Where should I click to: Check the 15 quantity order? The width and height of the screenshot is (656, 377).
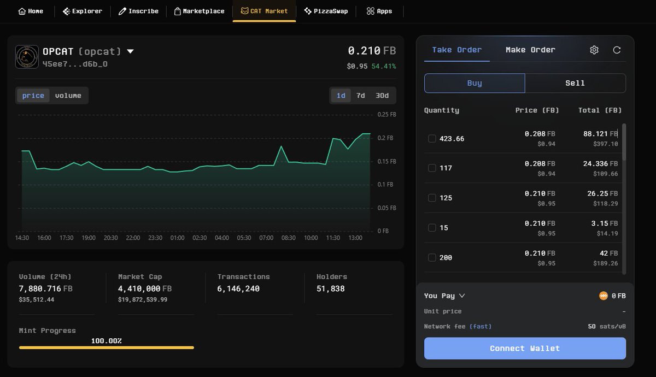click(432, 228)
